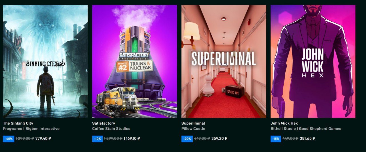Image resolution: width=366 pixels, height=152 pixels.
Task: Click the 1 169,10 ₽ discounted price
Action: point(132,139)
